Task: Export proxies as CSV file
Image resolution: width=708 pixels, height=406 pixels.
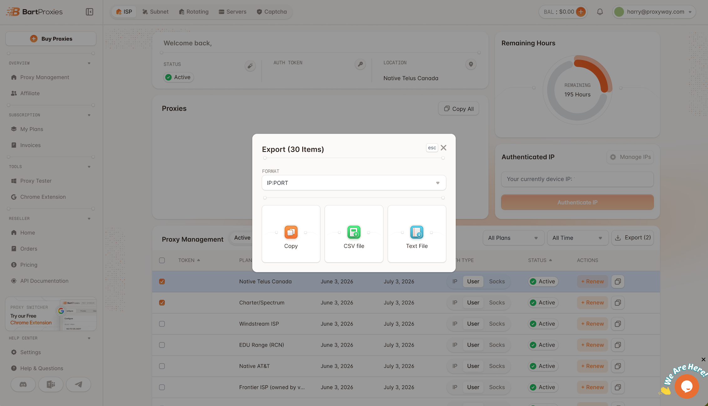Action: [354, 234]
